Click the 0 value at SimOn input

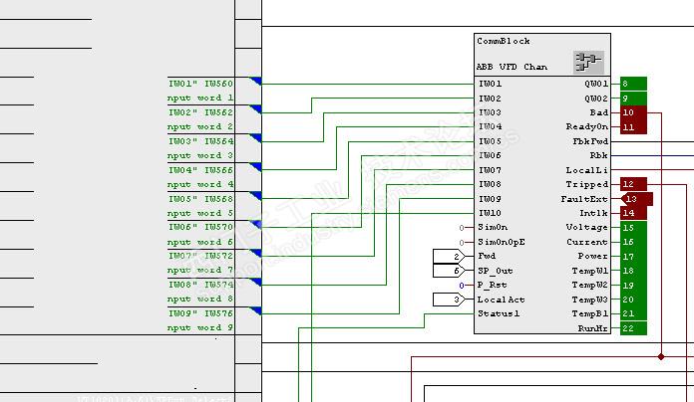click(462, 228)
